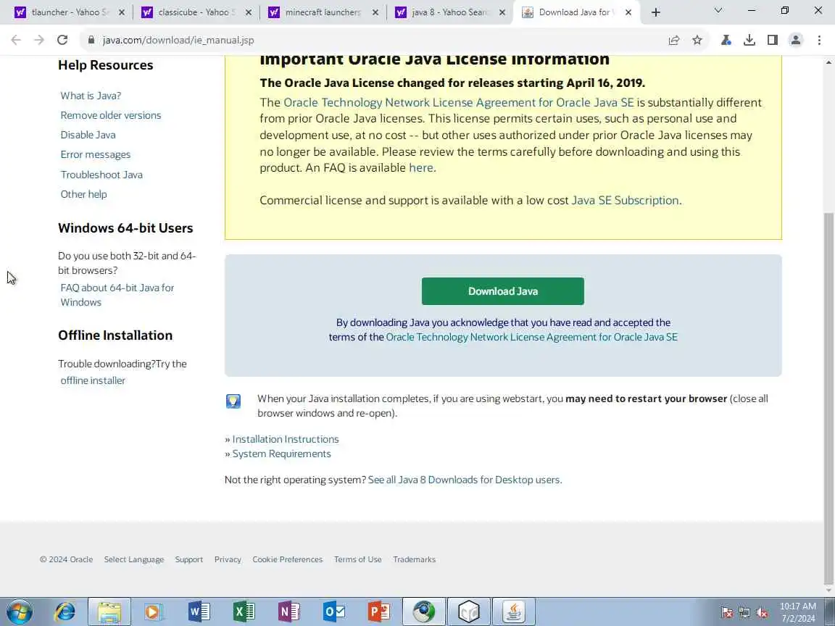Viewport: 835px width, 626px height.
Task: Open the Disable Java link
Action: coord(88,135)
